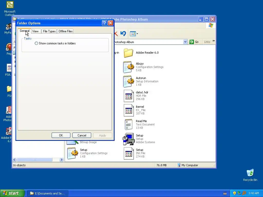
Task: Click left arrow of horizontal scrollbar
Action: pos(14,160)
